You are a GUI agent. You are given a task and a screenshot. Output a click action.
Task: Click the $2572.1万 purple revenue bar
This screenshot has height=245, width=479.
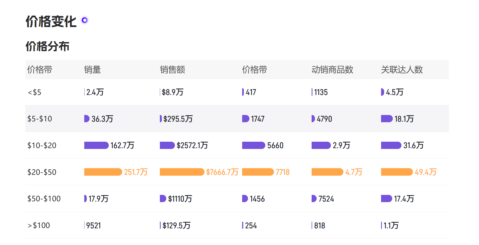click(x=167, y=145)
